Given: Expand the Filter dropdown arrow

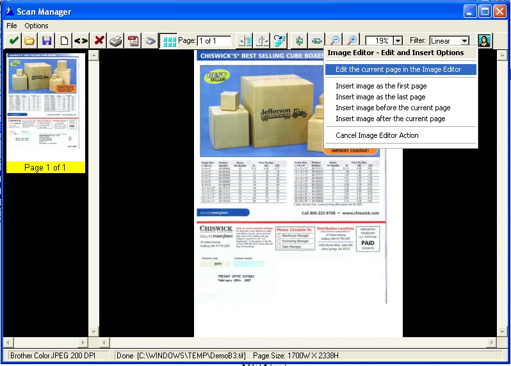Looking at the screenshot, I should (465, 41).
